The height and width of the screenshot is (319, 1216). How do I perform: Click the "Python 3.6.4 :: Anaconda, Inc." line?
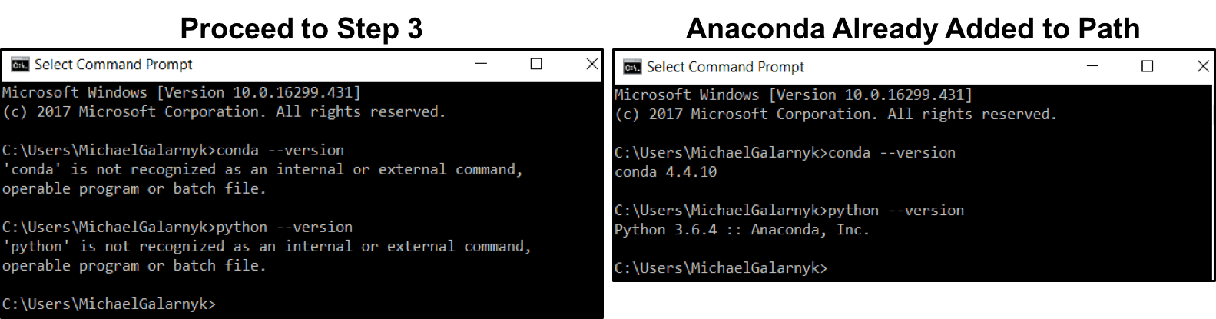(x=741, y=230)
